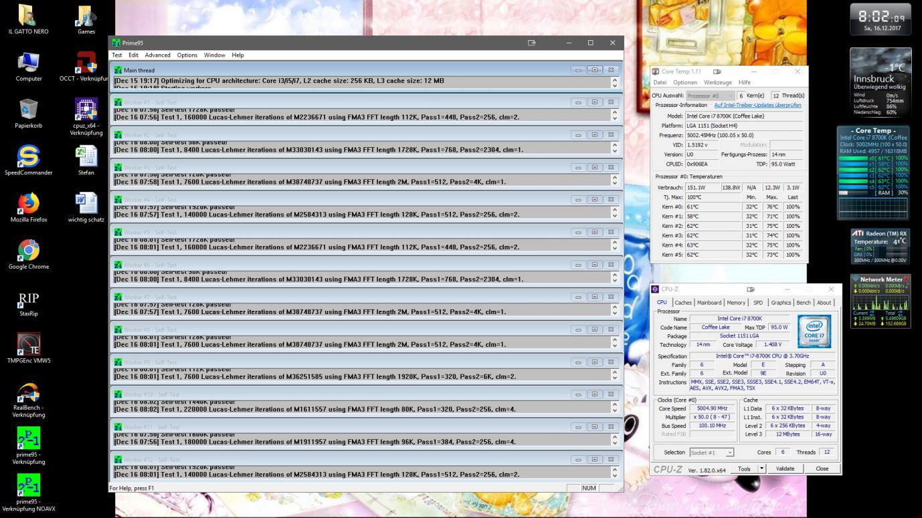Maximize the Worker #2 child window

click(594, 135)
